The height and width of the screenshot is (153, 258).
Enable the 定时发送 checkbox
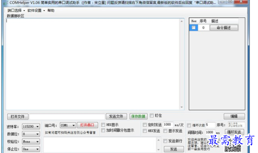click(145, 125)
